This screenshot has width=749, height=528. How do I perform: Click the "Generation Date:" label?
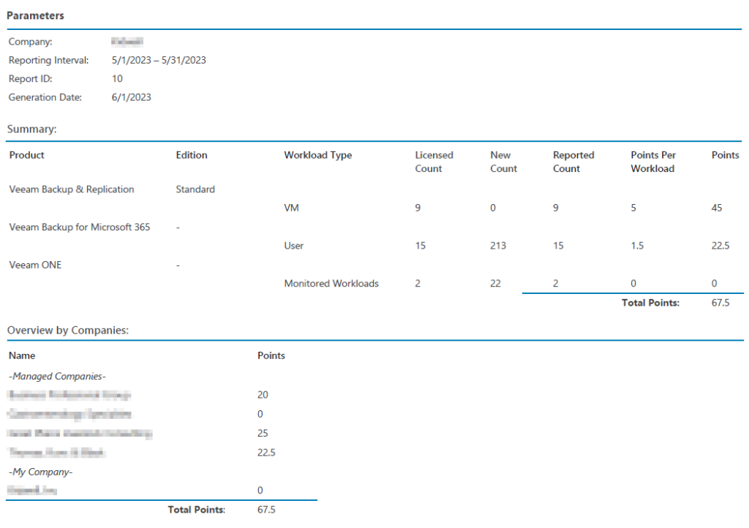[45, 97]
